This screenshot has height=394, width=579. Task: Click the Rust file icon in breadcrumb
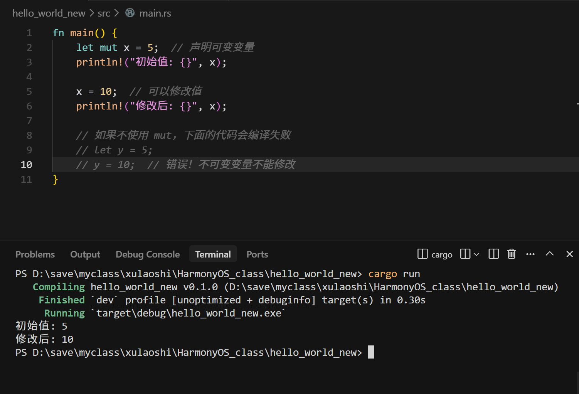coord(130,13)
